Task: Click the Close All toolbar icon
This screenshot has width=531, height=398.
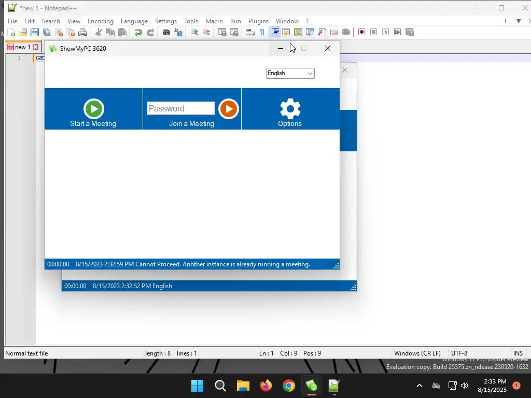Action: [71, 33]
